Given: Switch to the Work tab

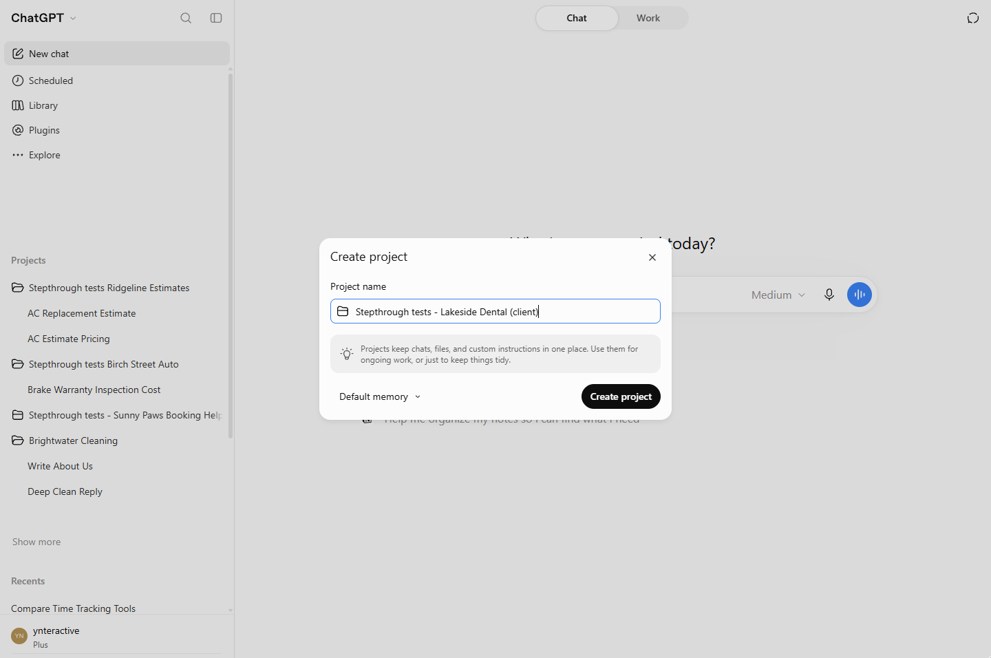Looking at the screenshot, I should [x=648, y=18].
